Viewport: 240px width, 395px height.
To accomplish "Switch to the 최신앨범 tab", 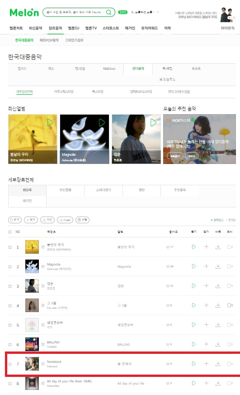I will click(x=66, y=190).
